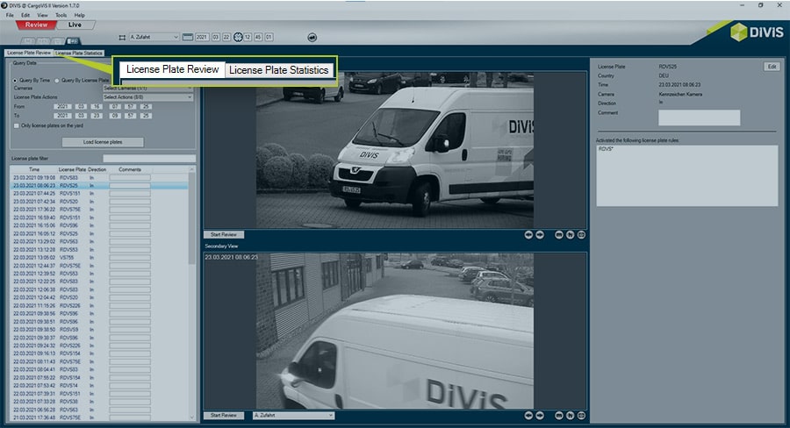Viewport: 790px width, 428px height.
Task: Open the File menu
Action: [10, 15]
